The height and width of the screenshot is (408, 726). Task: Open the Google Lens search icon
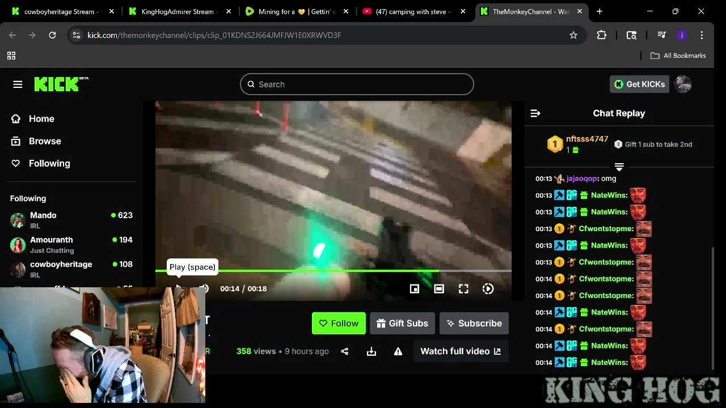coord(631,35)
